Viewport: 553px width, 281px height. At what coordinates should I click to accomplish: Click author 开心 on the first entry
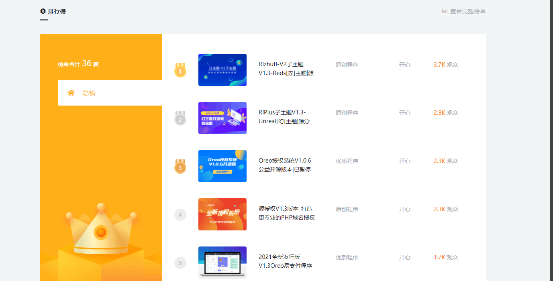pos(404,65)
